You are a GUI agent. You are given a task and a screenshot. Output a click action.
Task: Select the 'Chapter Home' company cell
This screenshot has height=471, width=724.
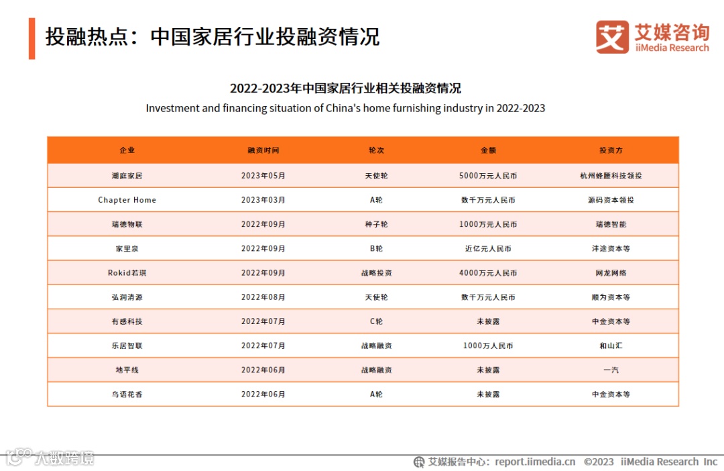coord(127,200)
